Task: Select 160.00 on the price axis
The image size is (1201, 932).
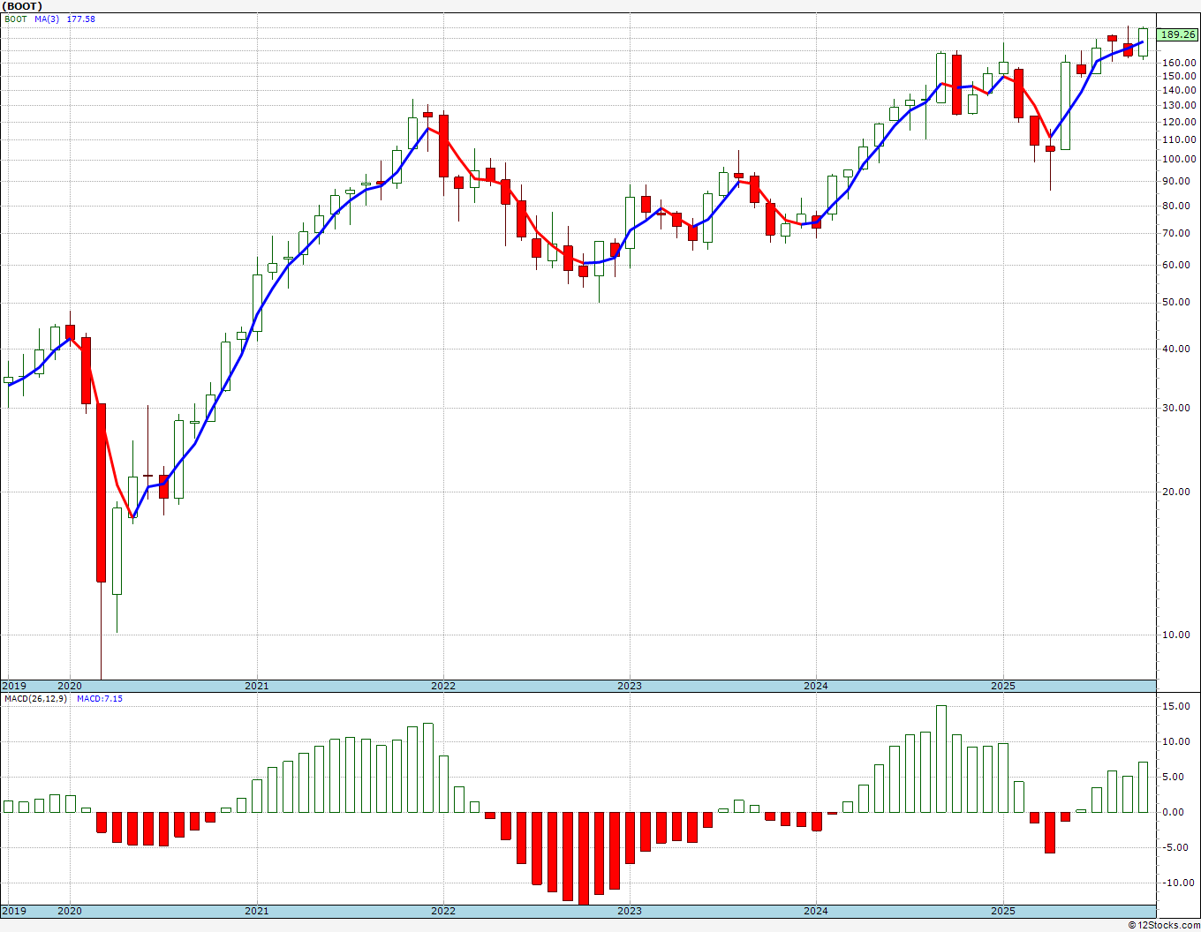Action: tap(1180, 63)
